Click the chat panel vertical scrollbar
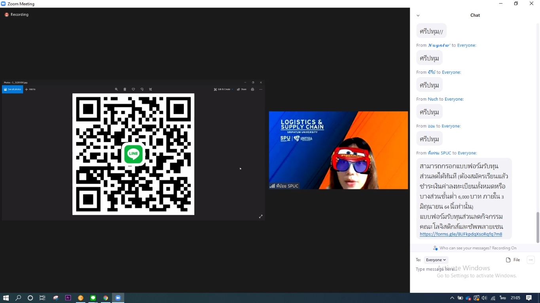The width and height of the screenshot is (540, 303). (x=538, y=227)
